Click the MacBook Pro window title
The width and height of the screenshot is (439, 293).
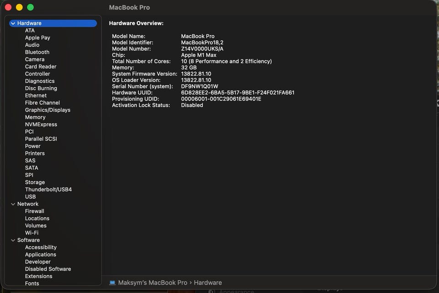[x=129, y=8]
